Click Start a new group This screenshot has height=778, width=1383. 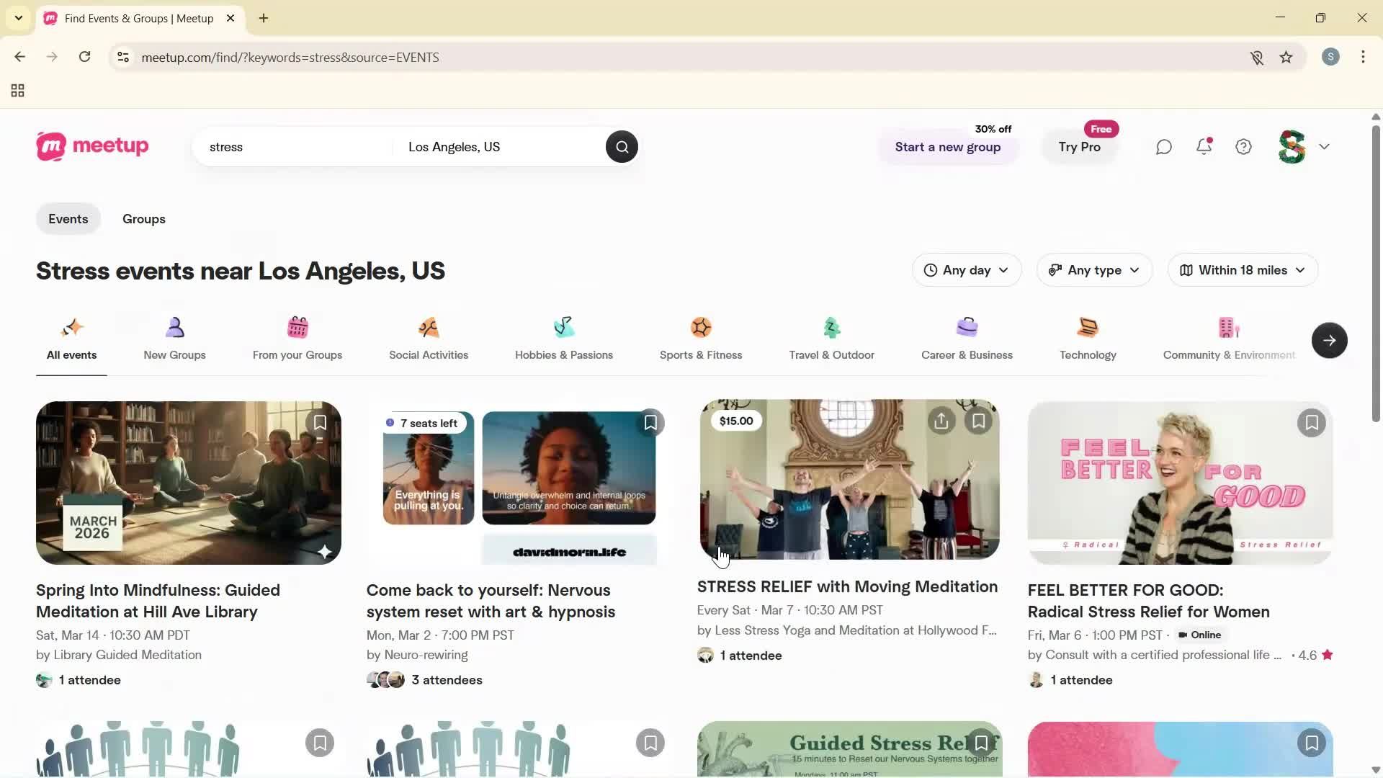[947, 147]
